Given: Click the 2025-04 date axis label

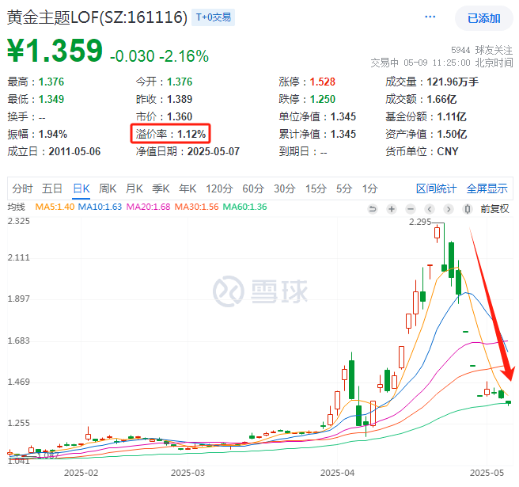Looking at the screenshot, I should point(337,473).
